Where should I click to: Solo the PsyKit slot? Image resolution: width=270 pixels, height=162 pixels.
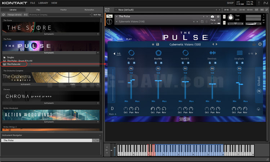[x=129, y=63]
